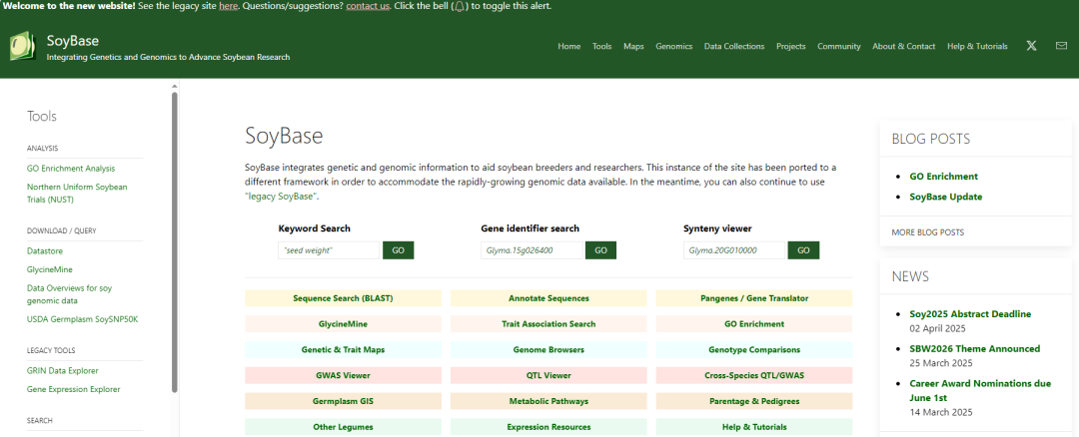Click the sidebar scrollbar up arrow

tap(175, 86)
